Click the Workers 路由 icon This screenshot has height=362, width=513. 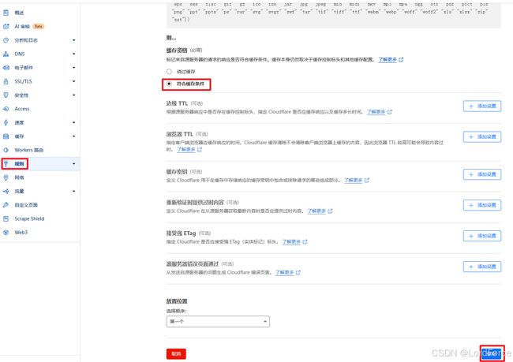click(x=6, y=150)
